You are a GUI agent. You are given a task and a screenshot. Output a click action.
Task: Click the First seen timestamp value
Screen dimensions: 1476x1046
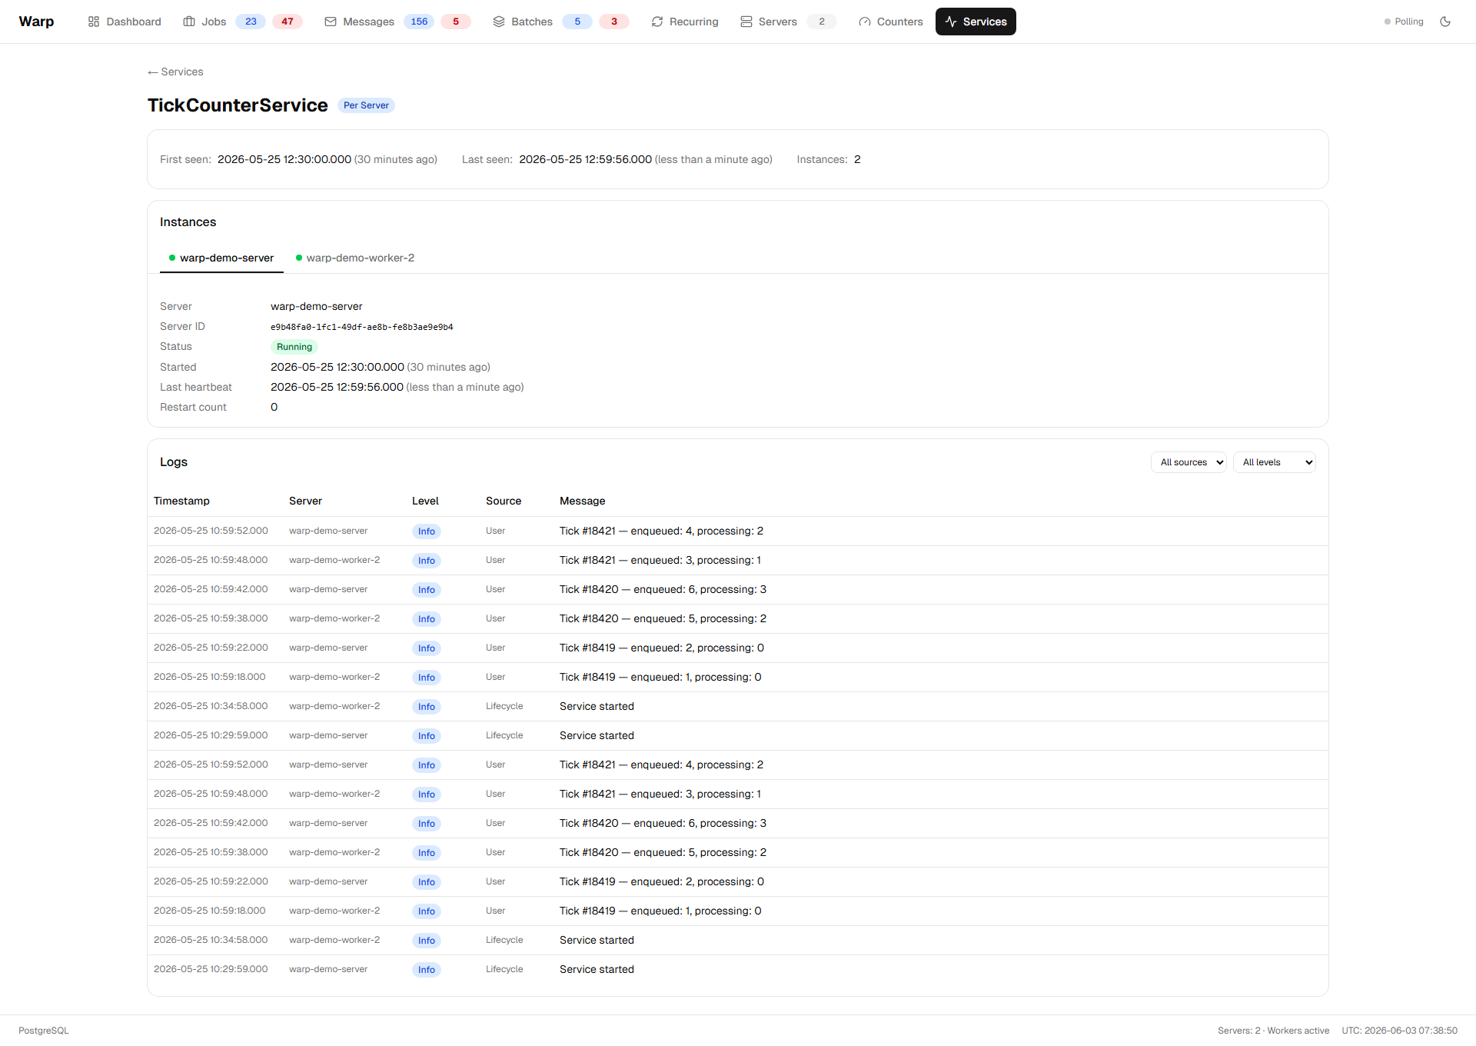[x=284, y=159]
